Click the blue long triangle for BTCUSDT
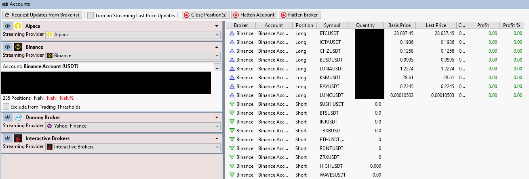The width and height of the screenshot is (529, 179). pos(232,33)
